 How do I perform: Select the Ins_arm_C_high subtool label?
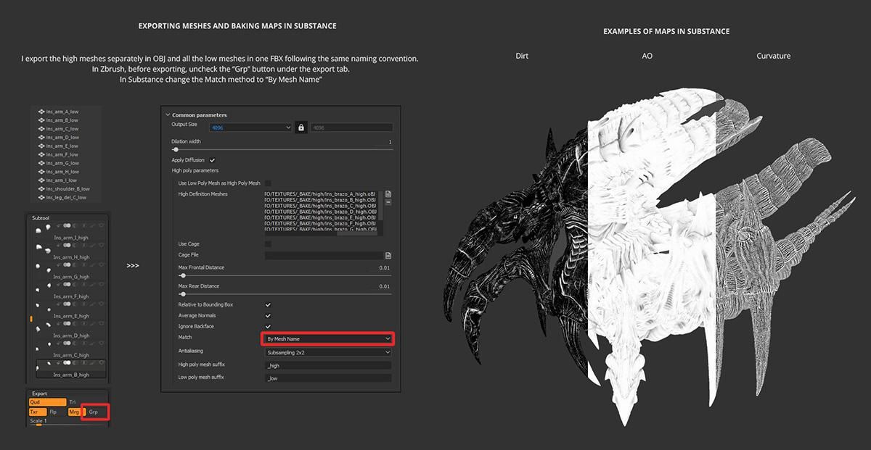72,355
